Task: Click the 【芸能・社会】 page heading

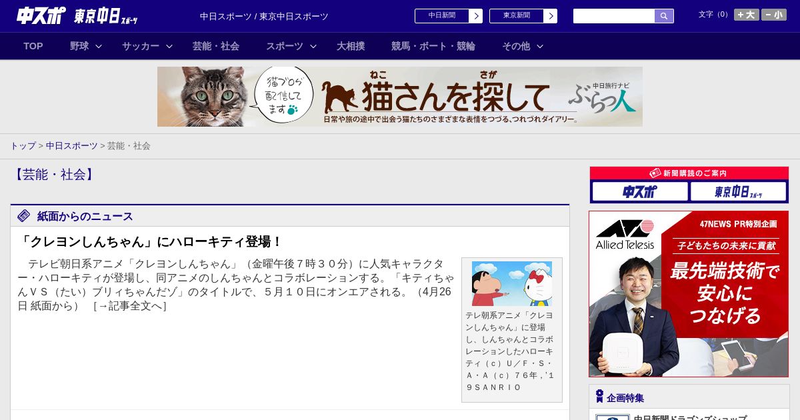Action: coord(53,175)
